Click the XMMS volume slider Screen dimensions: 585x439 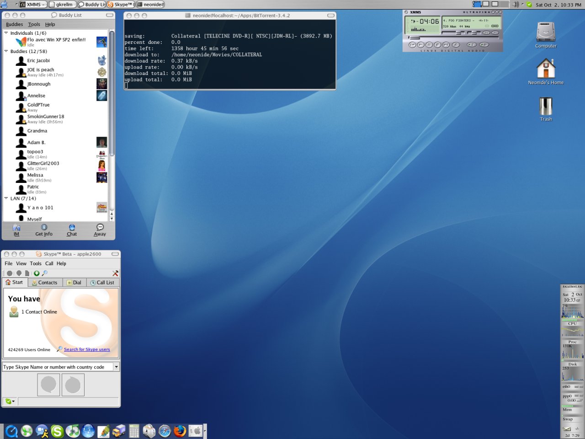click(x=453, y=32)
